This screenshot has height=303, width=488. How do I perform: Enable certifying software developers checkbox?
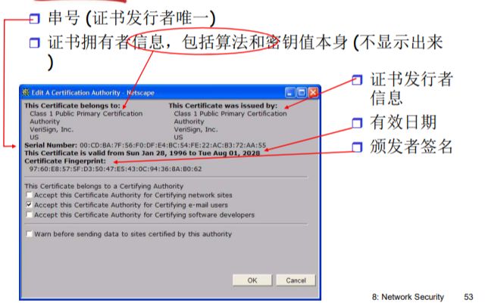click(30, 215)
